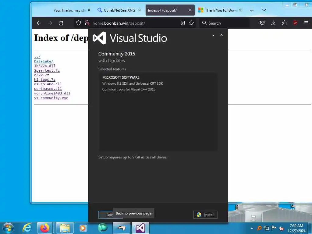
Task: Open Windows Media Player from the taskbar
Action: click(x=83, y=228)
